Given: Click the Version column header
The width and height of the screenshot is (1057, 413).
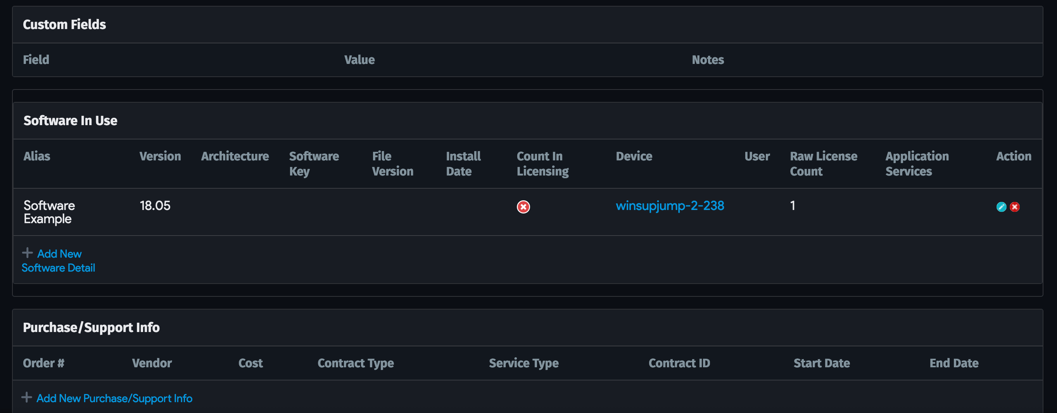Looking at the screenshot, I should click(x=160, y=156).
